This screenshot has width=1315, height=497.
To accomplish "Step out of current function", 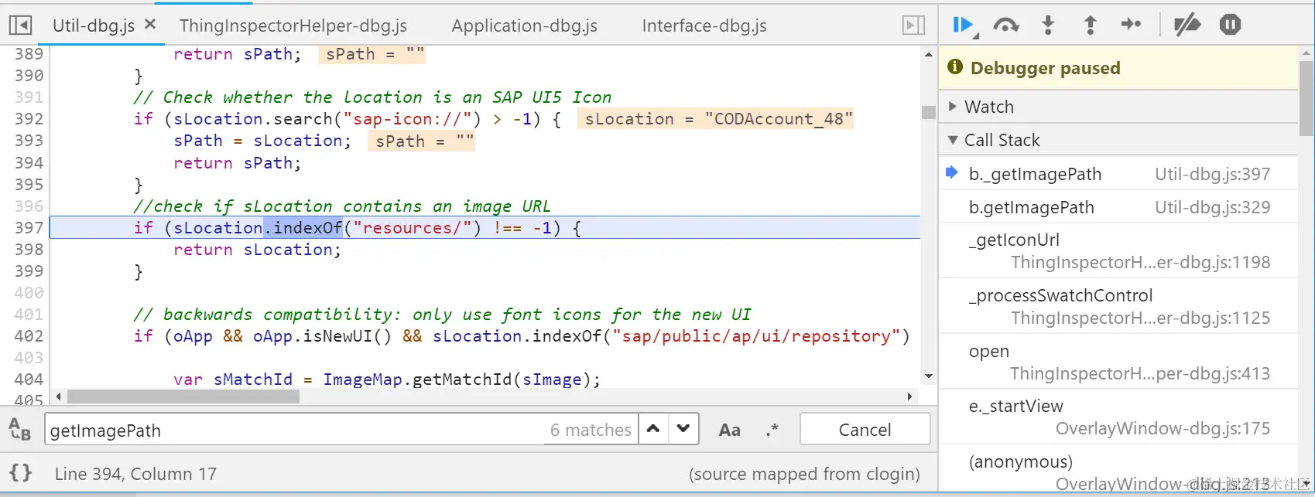I will click(x=1090, y=26).
